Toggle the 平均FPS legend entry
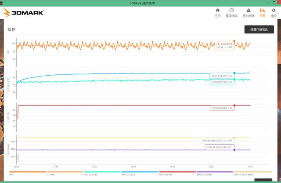Image resolution: width=281 pixels, height=183 pixels. click(65, 173)
